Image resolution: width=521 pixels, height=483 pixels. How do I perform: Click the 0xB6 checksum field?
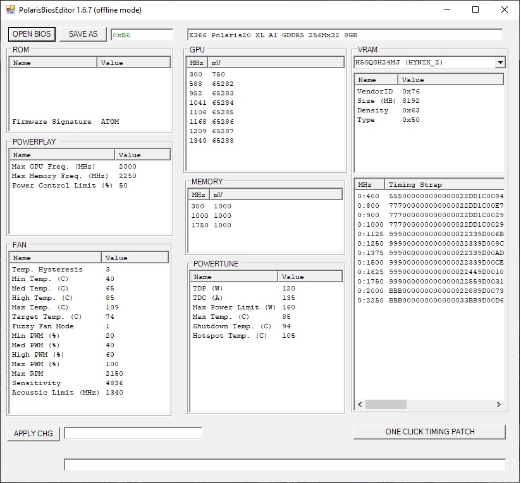tap(142, 35)
